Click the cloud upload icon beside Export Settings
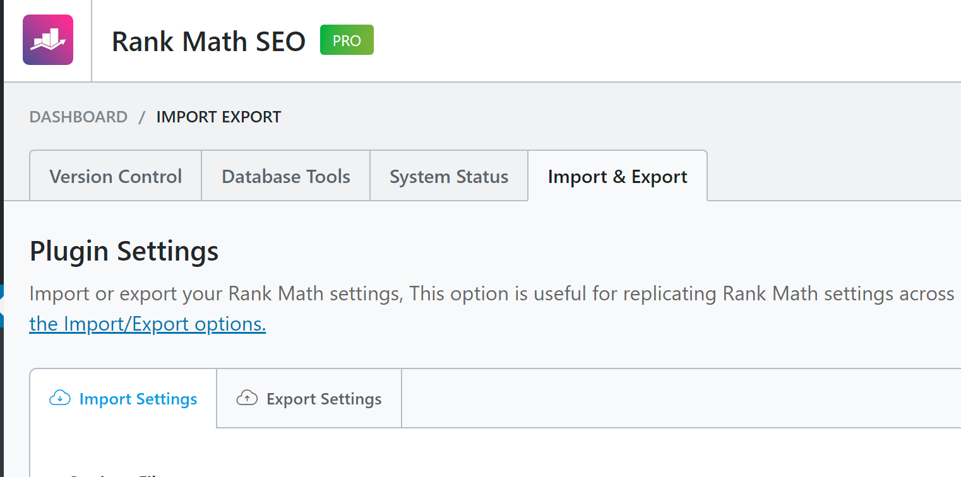The width and height of the screenshot is (961, 477). 247,397
